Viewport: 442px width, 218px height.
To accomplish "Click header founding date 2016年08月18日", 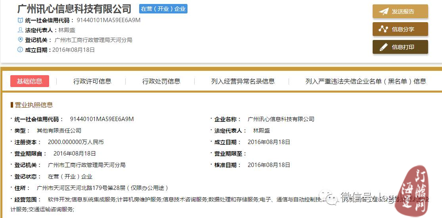I will [x=74, y=50].
